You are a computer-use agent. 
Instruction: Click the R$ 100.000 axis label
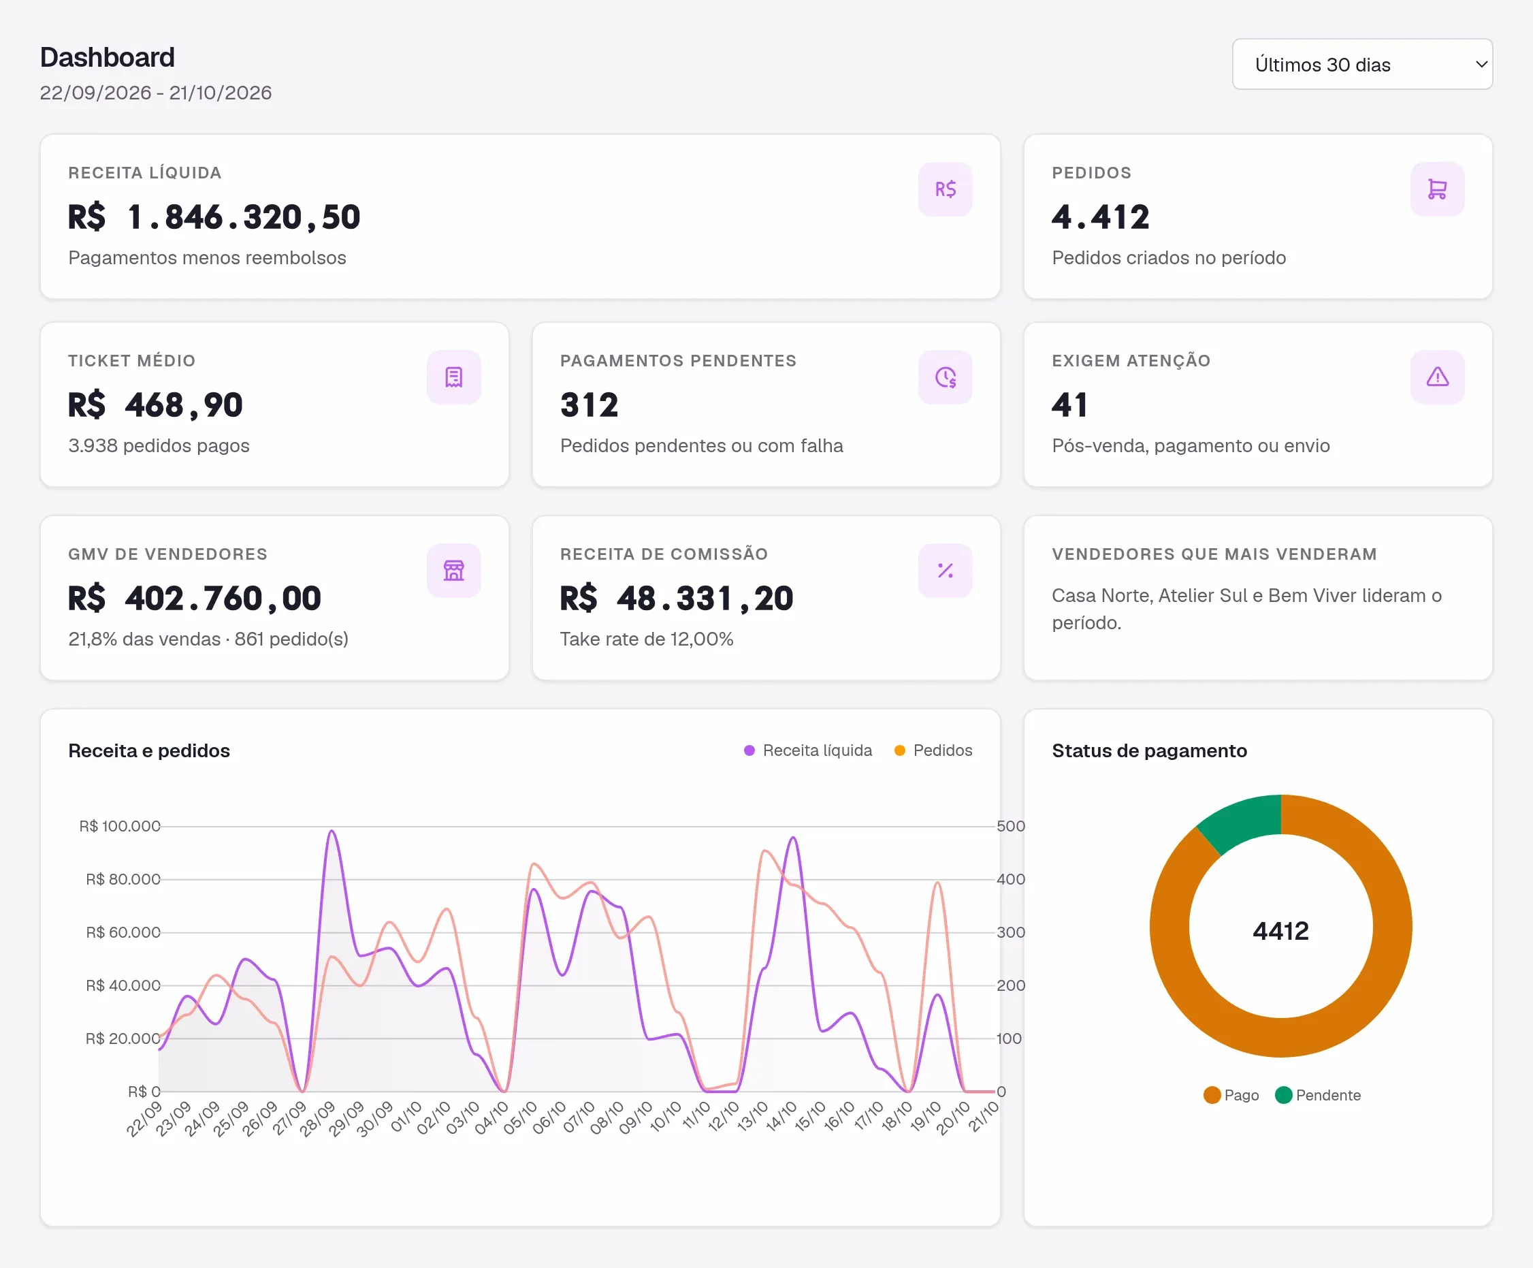[120, 826]
